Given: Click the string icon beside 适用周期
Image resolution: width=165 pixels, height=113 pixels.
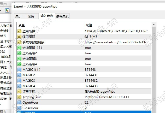Looking at the screenshot, I should click(19, 37).
